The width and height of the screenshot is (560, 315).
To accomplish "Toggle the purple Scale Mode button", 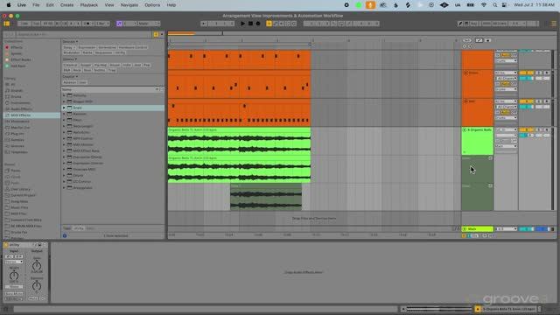I will pos(119,24).
